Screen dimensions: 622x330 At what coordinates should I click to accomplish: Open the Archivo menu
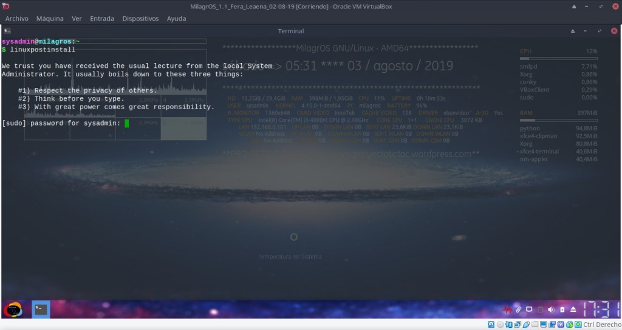[x=16, y=19]
